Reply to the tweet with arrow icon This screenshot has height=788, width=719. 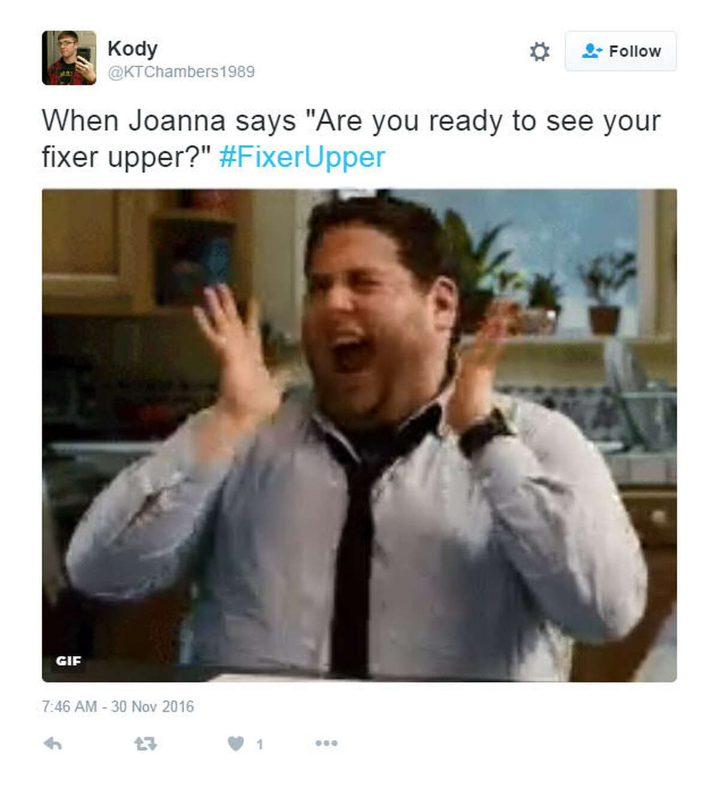[x=53, y=744]
